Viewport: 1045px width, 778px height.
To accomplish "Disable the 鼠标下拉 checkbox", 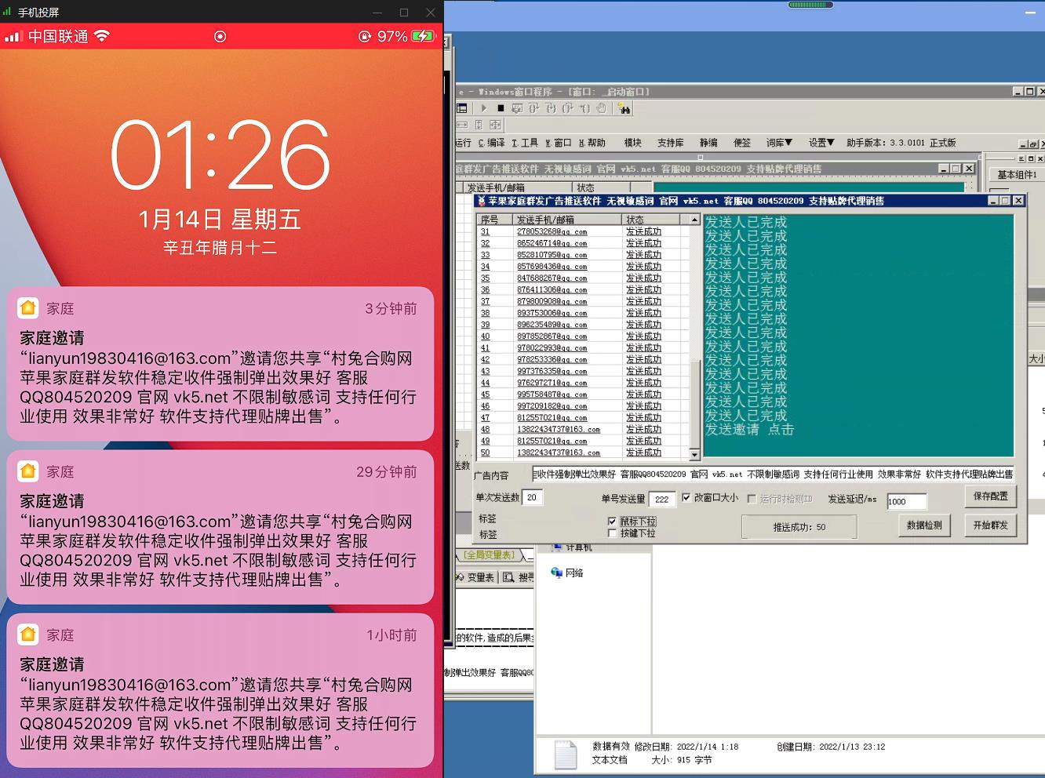I will click(x=613, y=522).
